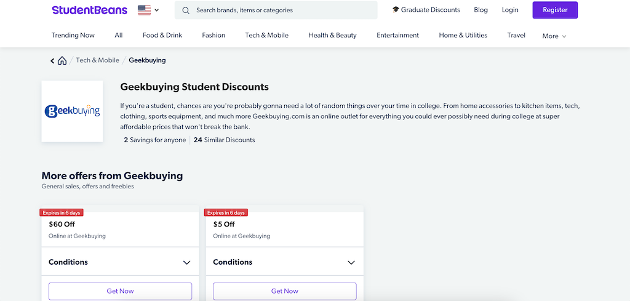
Task: Open Tech & Mobile breadcrumb link
Action: [x=98, y=60]
